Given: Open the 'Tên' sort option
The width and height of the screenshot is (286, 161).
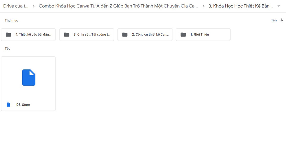Looking at the screenshot, I should (274, 20).
